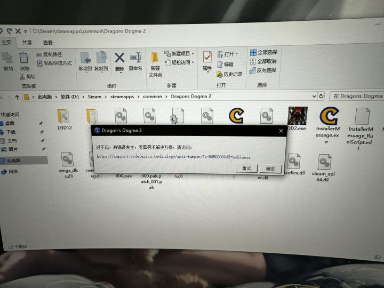Select the InstallerMessage_RunScript.vdf file
Image resolution: width=384 pixels, height=288 pixels.
361,129
